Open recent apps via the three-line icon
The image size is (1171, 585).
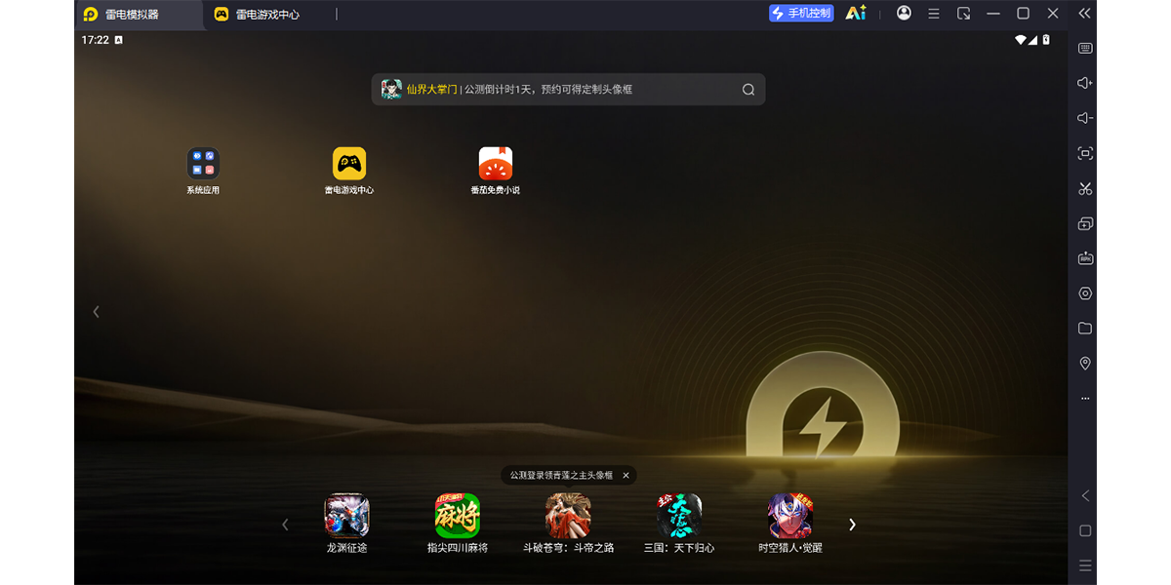(1085, 565)
